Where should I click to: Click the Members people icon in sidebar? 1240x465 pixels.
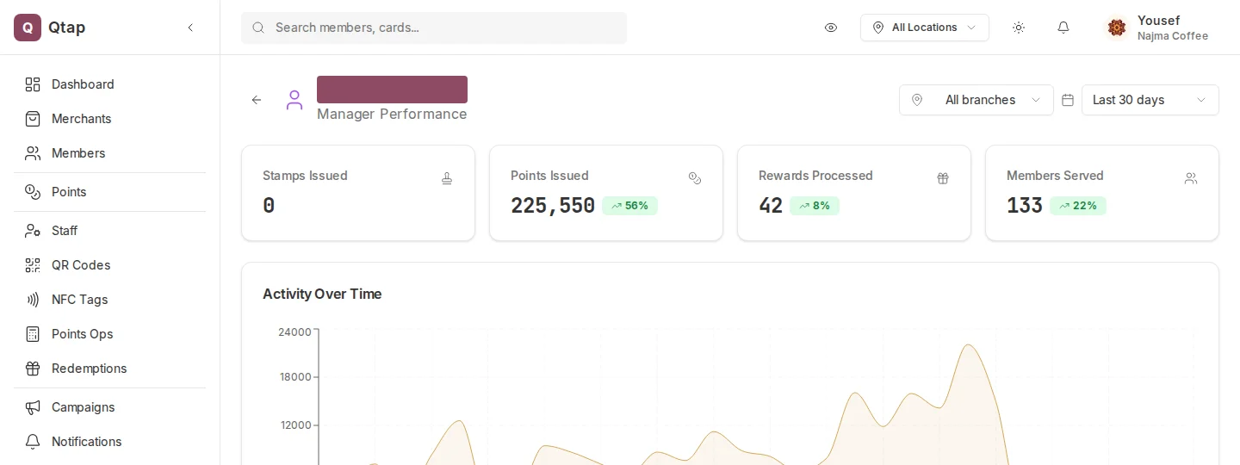(33, 153)
